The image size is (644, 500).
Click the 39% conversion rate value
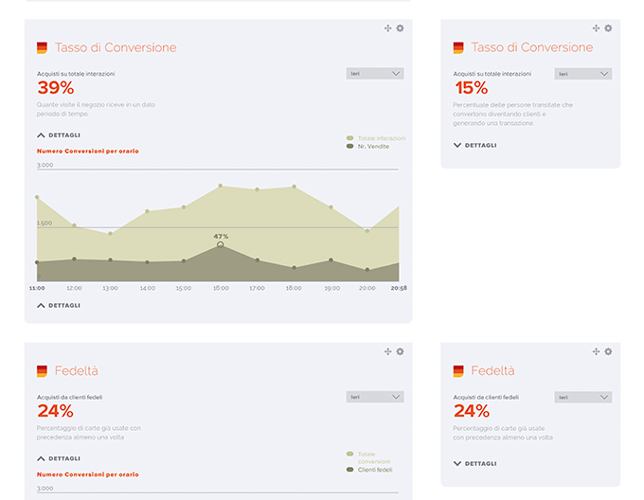click(55, 88)
